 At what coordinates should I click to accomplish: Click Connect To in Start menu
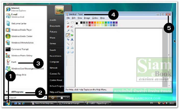tap(55, 74)
